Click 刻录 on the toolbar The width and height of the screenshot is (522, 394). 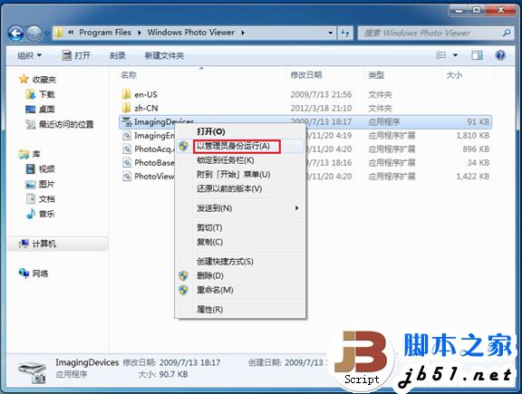(x=118, y=55)
